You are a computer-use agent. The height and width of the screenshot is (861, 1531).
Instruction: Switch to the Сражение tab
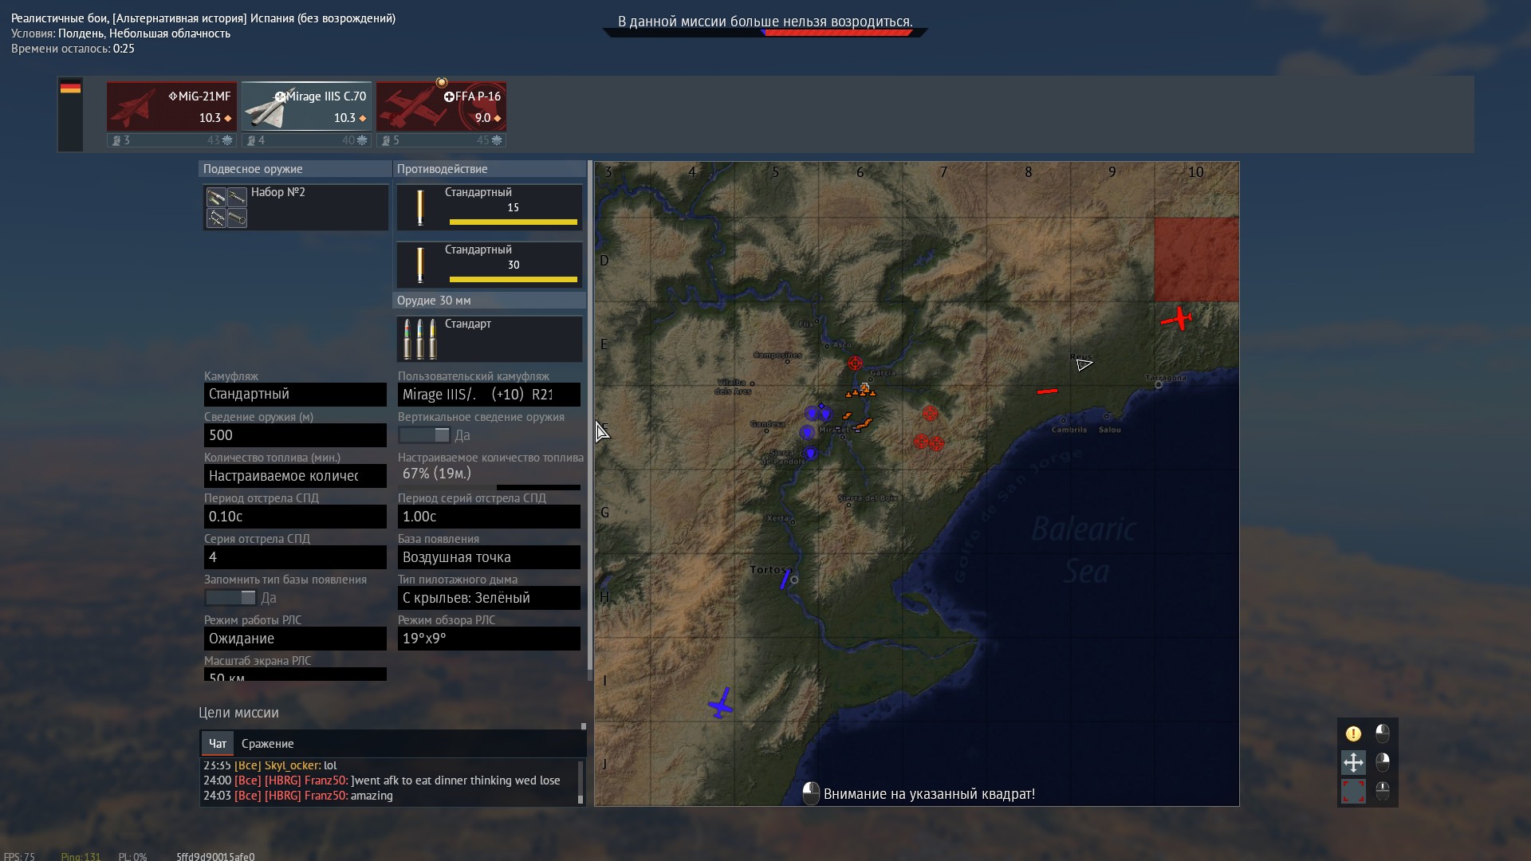(x=267, y=744)
